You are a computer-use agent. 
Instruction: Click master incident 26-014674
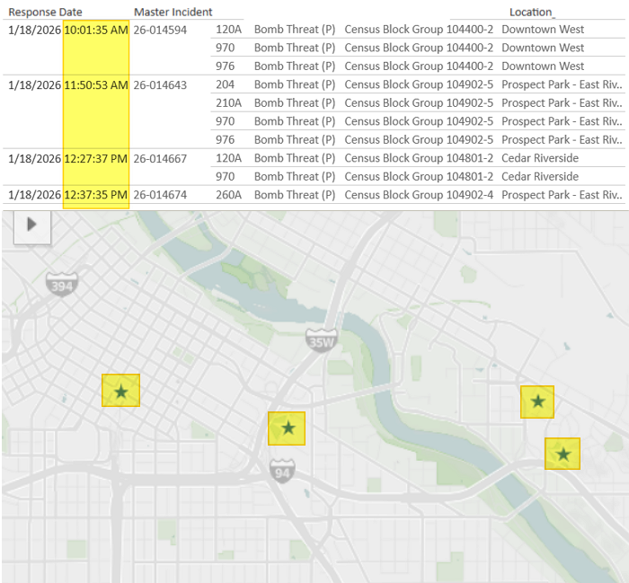(x=160, y=195)
